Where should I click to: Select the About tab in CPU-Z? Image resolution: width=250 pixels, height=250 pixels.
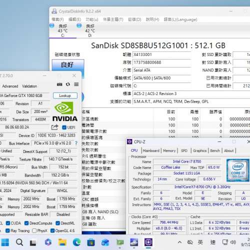click(x=229, y=150)
